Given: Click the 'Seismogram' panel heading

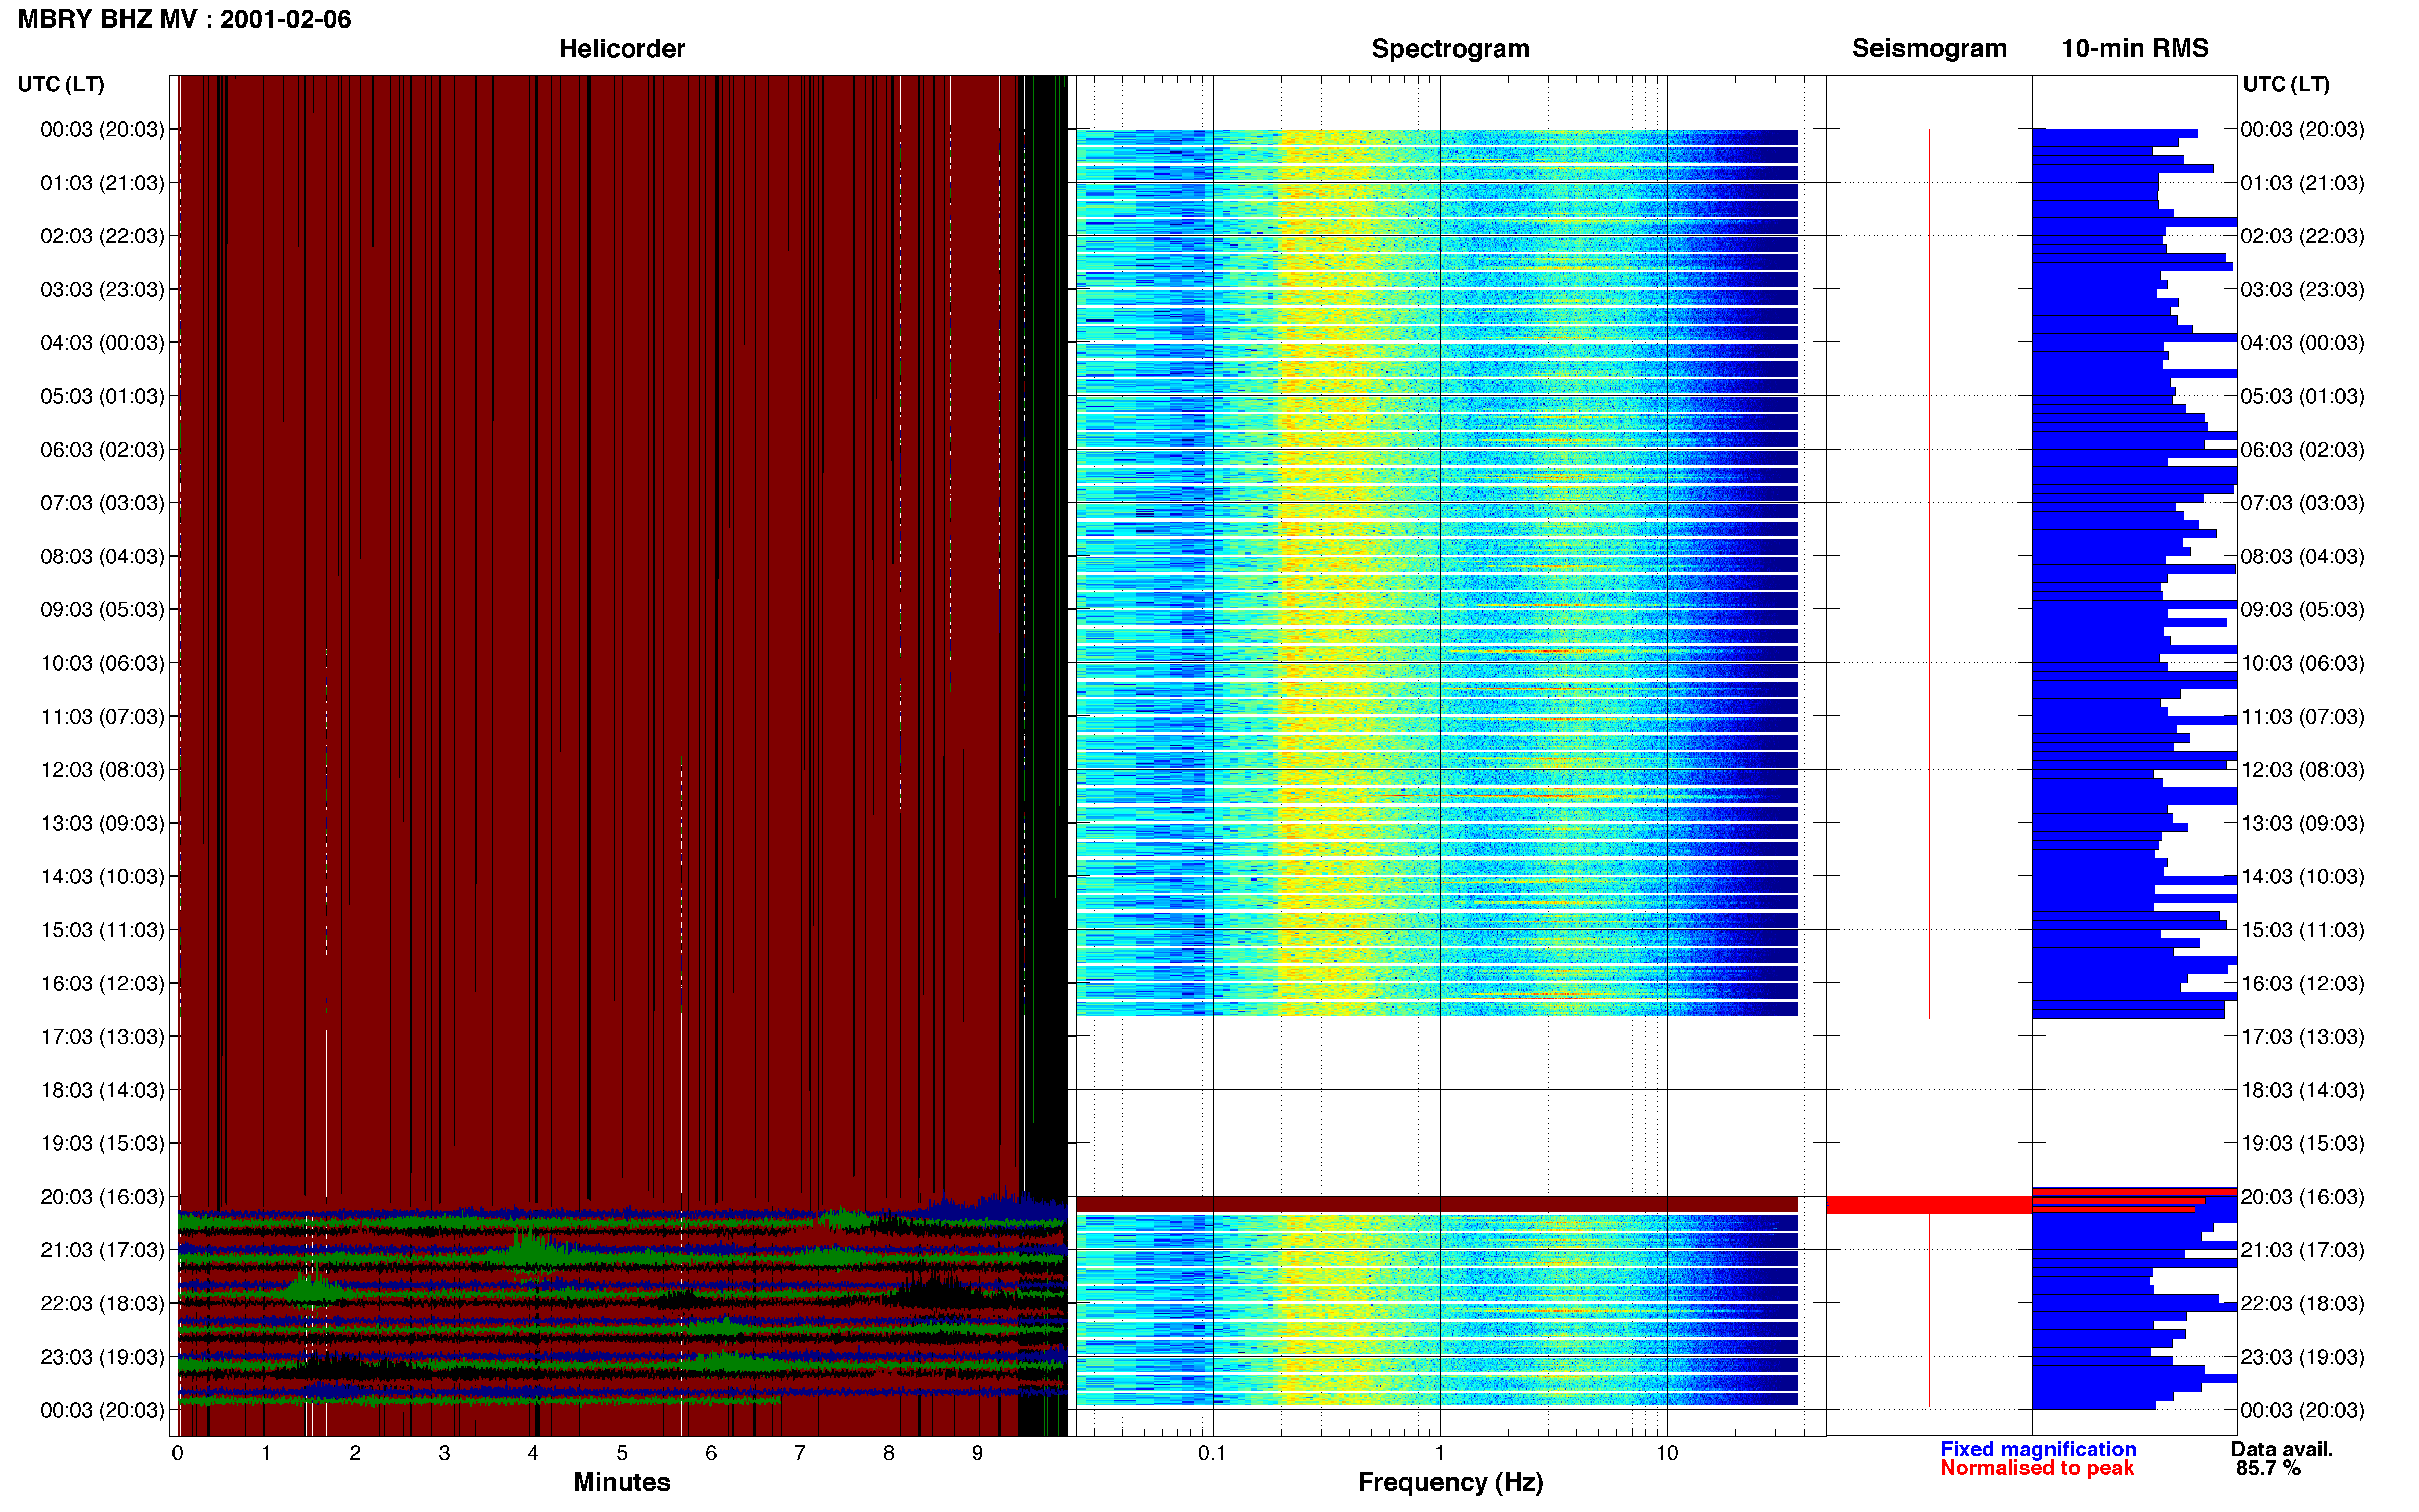Looking at the screenshot, I should (x=1929, y=49).
